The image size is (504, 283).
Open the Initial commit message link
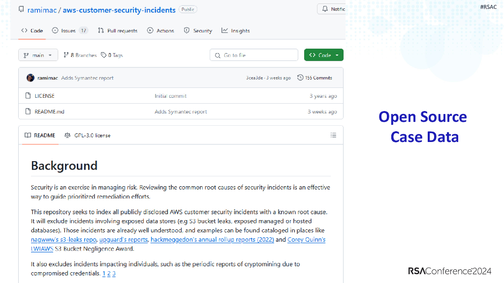click(170, 96)
